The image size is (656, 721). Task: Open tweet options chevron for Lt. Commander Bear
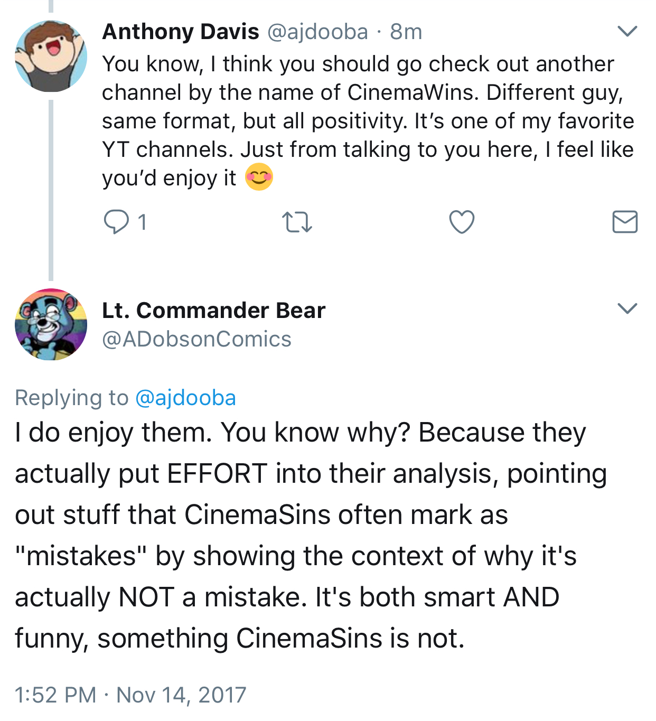coord(627,308)
